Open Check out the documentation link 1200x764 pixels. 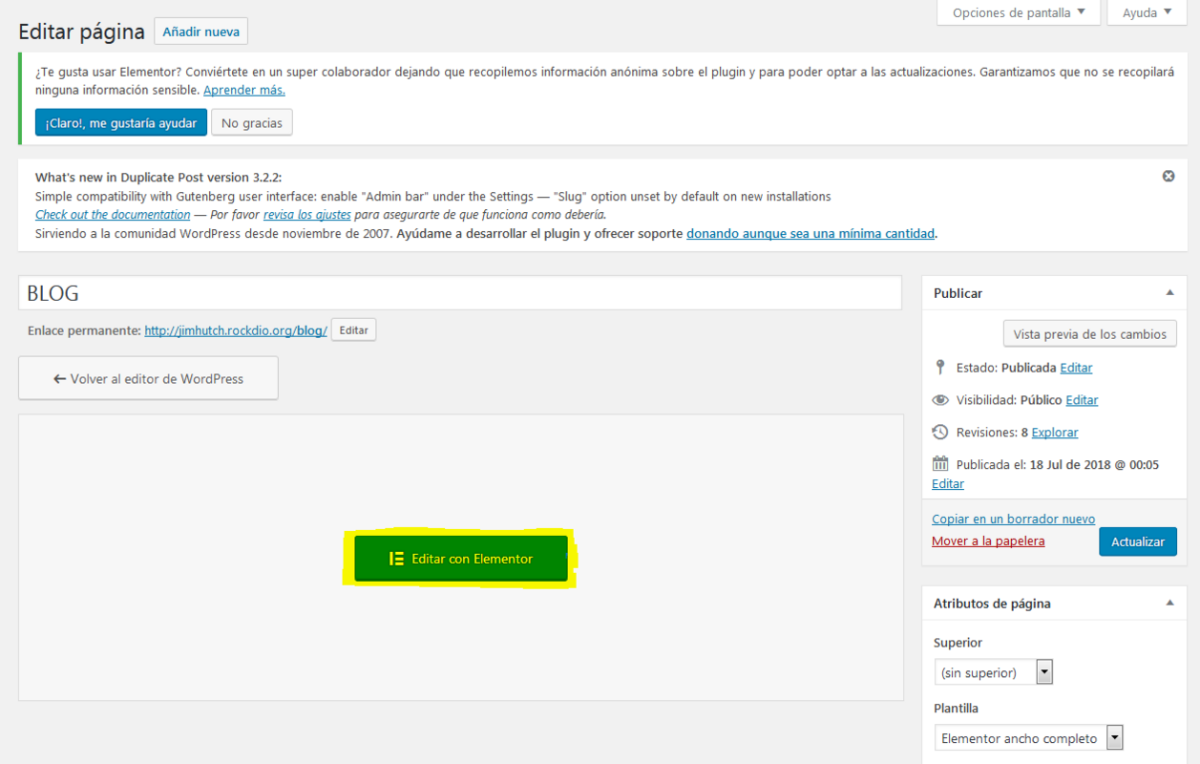click(113, 215)
